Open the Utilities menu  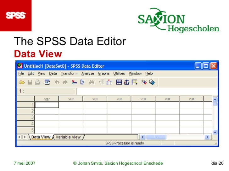pos(119,73)
